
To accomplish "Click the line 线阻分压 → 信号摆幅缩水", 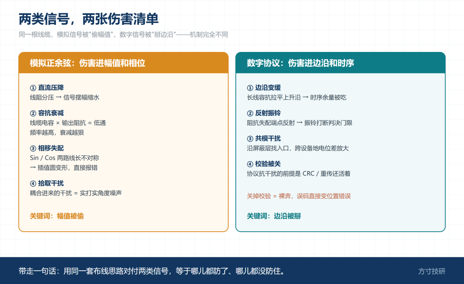I will 64,97.
